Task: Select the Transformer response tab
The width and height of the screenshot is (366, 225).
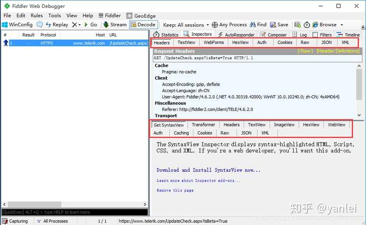Action: point(203,125)
